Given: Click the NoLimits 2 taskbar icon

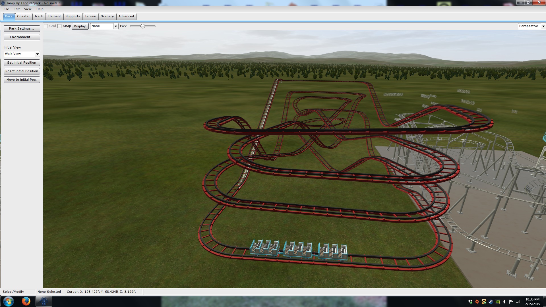Looking at the screenshot, I should click(44, 301).
